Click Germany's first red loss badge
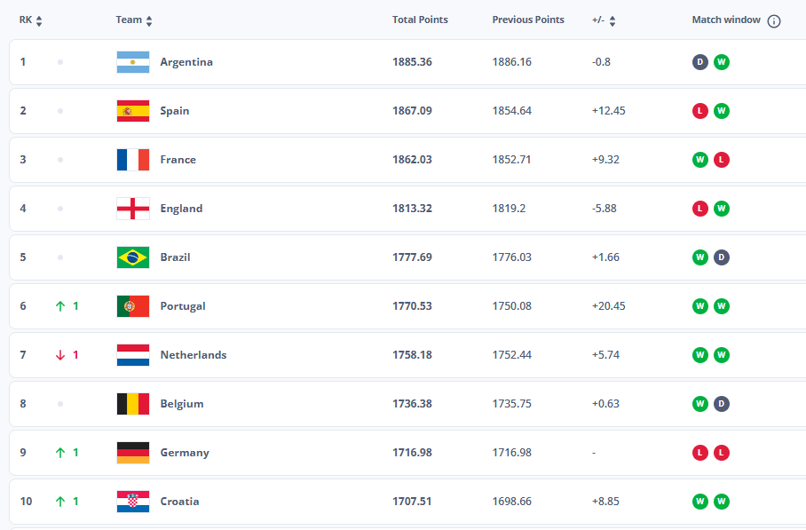This screenshot has height=530, width=806. click(700, 453)
